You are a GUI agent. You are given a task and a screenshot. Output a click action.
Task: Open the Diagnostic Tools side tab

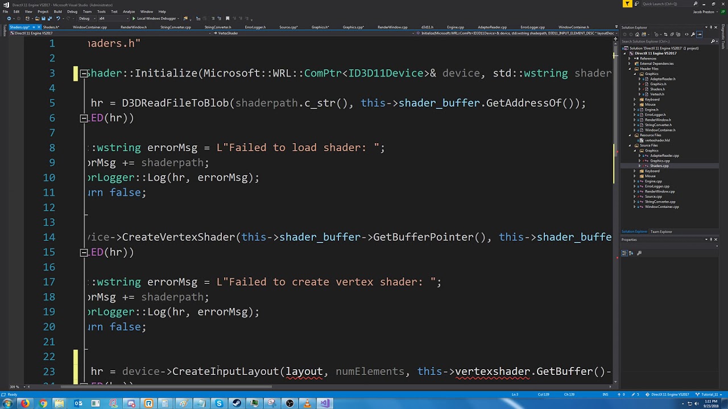point(723,37)
